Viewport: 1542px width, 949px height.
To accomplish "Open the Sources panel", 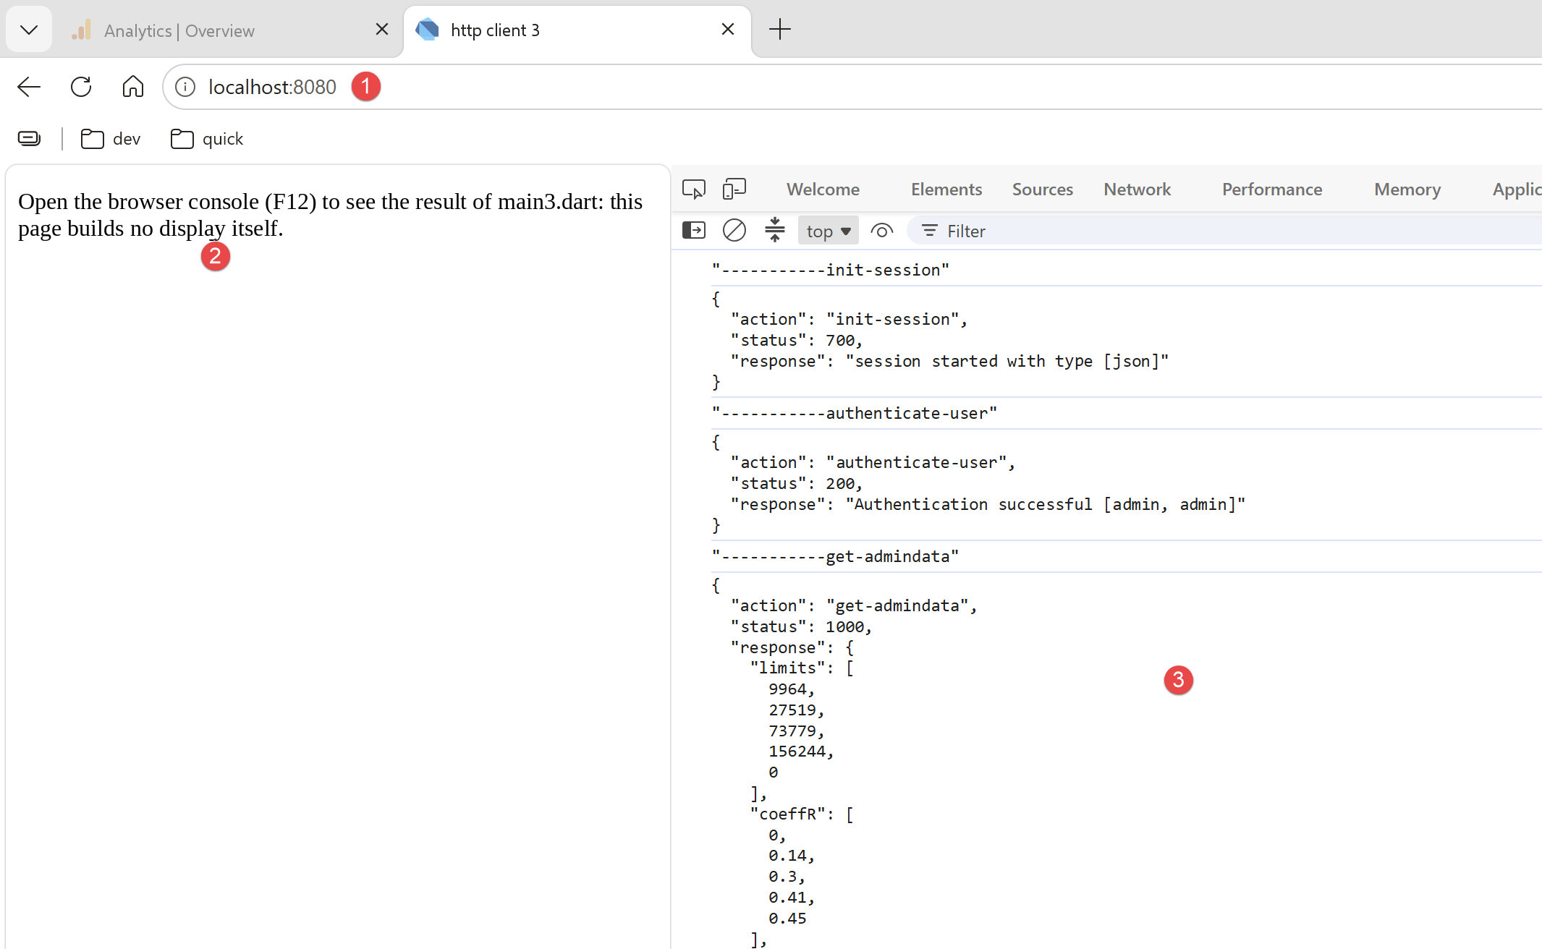I will tap(1042, 190).
